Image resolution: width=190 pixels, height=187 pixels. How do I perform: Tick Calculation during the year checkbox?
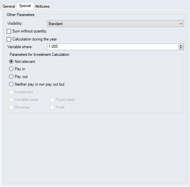tap(9, 39)
